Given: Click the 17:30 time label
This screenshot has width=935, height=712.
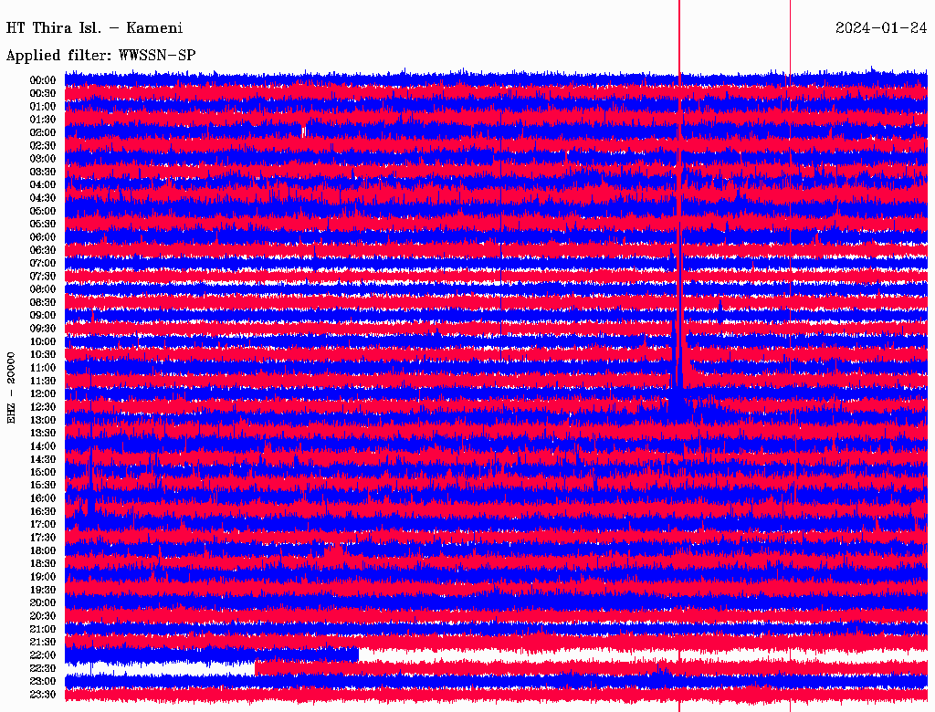Looking at the screenshot, I should tap(43, 538).
